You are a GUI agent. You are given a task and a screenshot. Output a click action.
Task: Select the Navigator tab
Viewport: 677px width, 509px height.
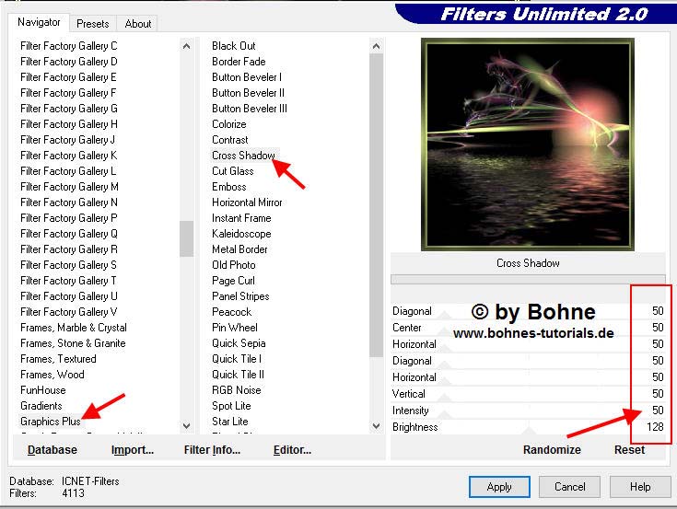(40, 22)
